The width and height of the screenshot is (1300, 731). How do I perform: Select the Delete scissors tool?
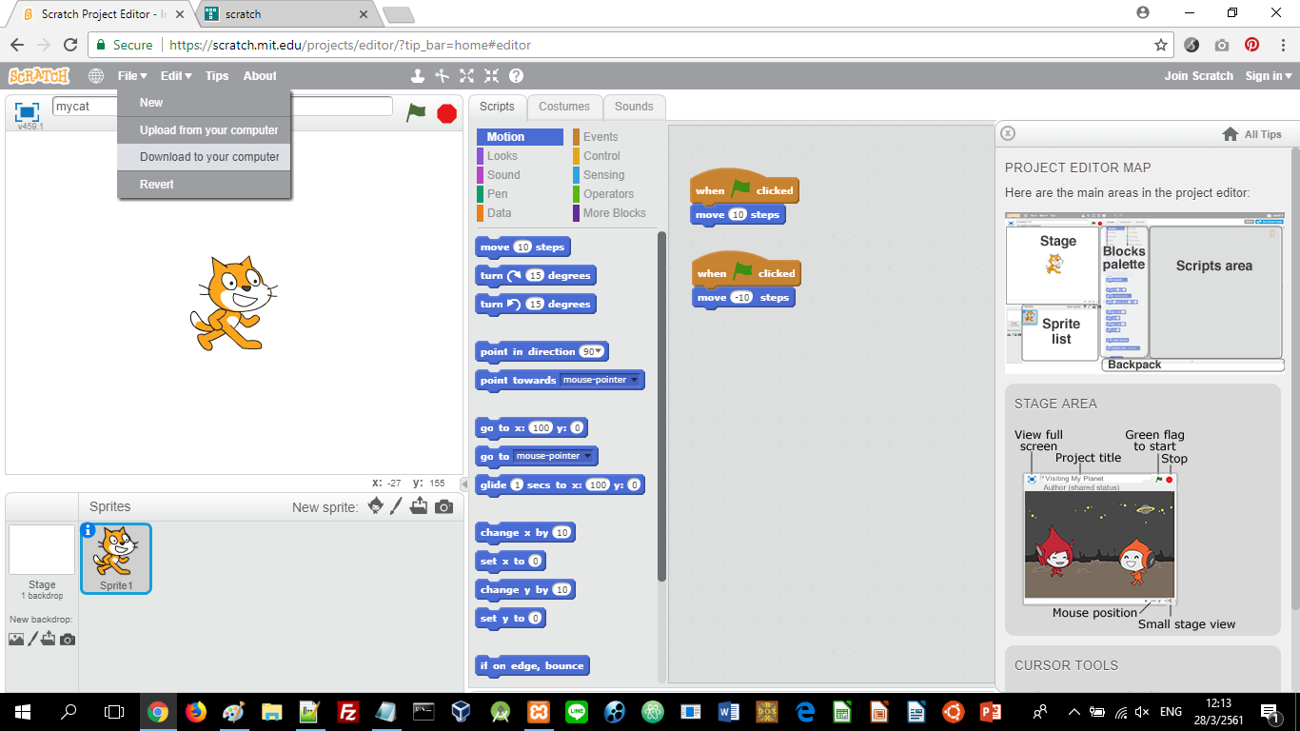(x=442, y=76)
